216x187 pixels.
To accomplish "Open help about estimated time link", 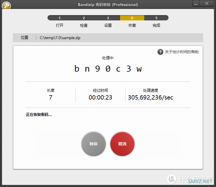I will pyautogui.click(x=181, y=52).
